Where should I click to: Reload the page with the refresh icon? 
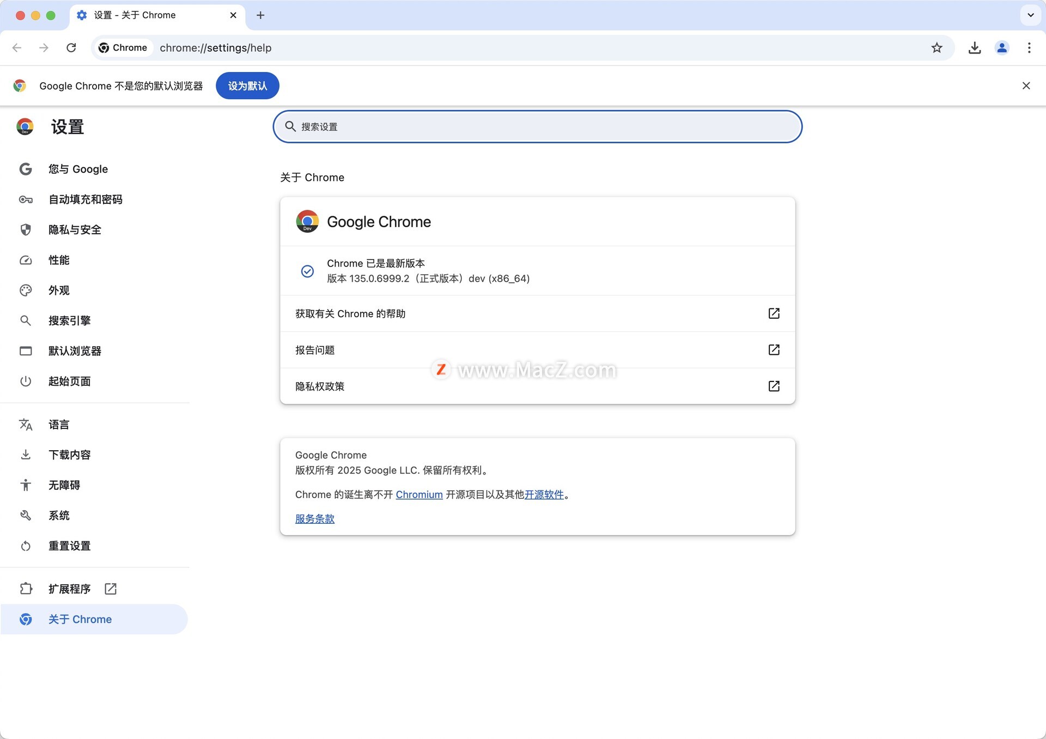coord(71,48)
